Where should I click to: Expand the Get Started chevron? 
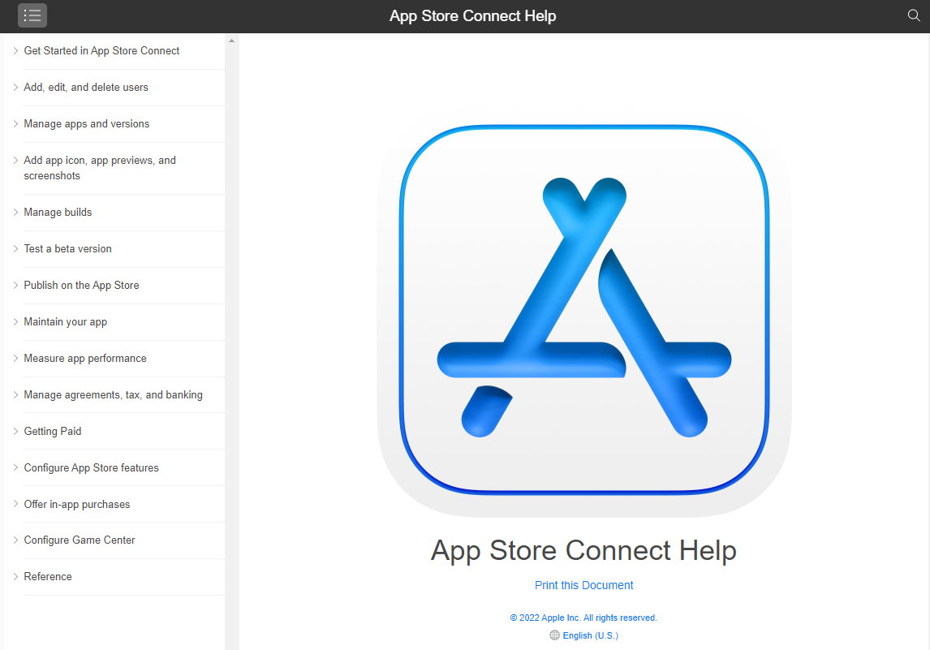[x=15, y=50]
